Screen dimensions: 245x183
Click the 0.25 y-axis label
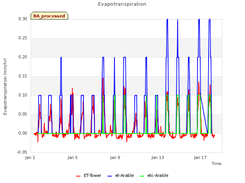pos(23,38)
